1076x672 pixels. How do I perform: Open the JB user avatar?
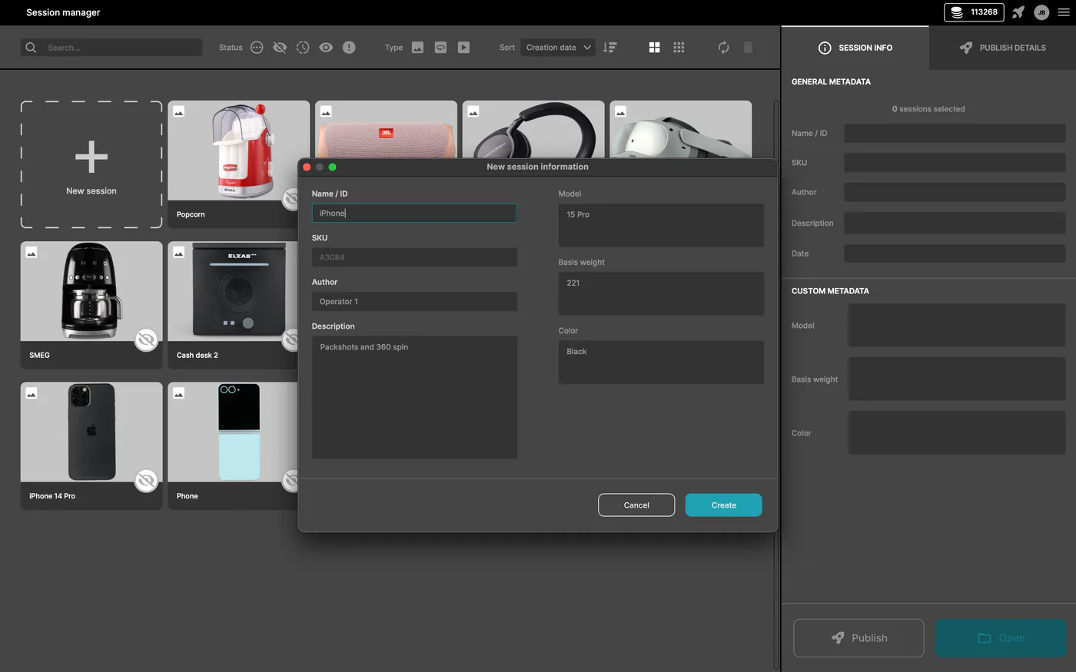tap(1041, 12)
